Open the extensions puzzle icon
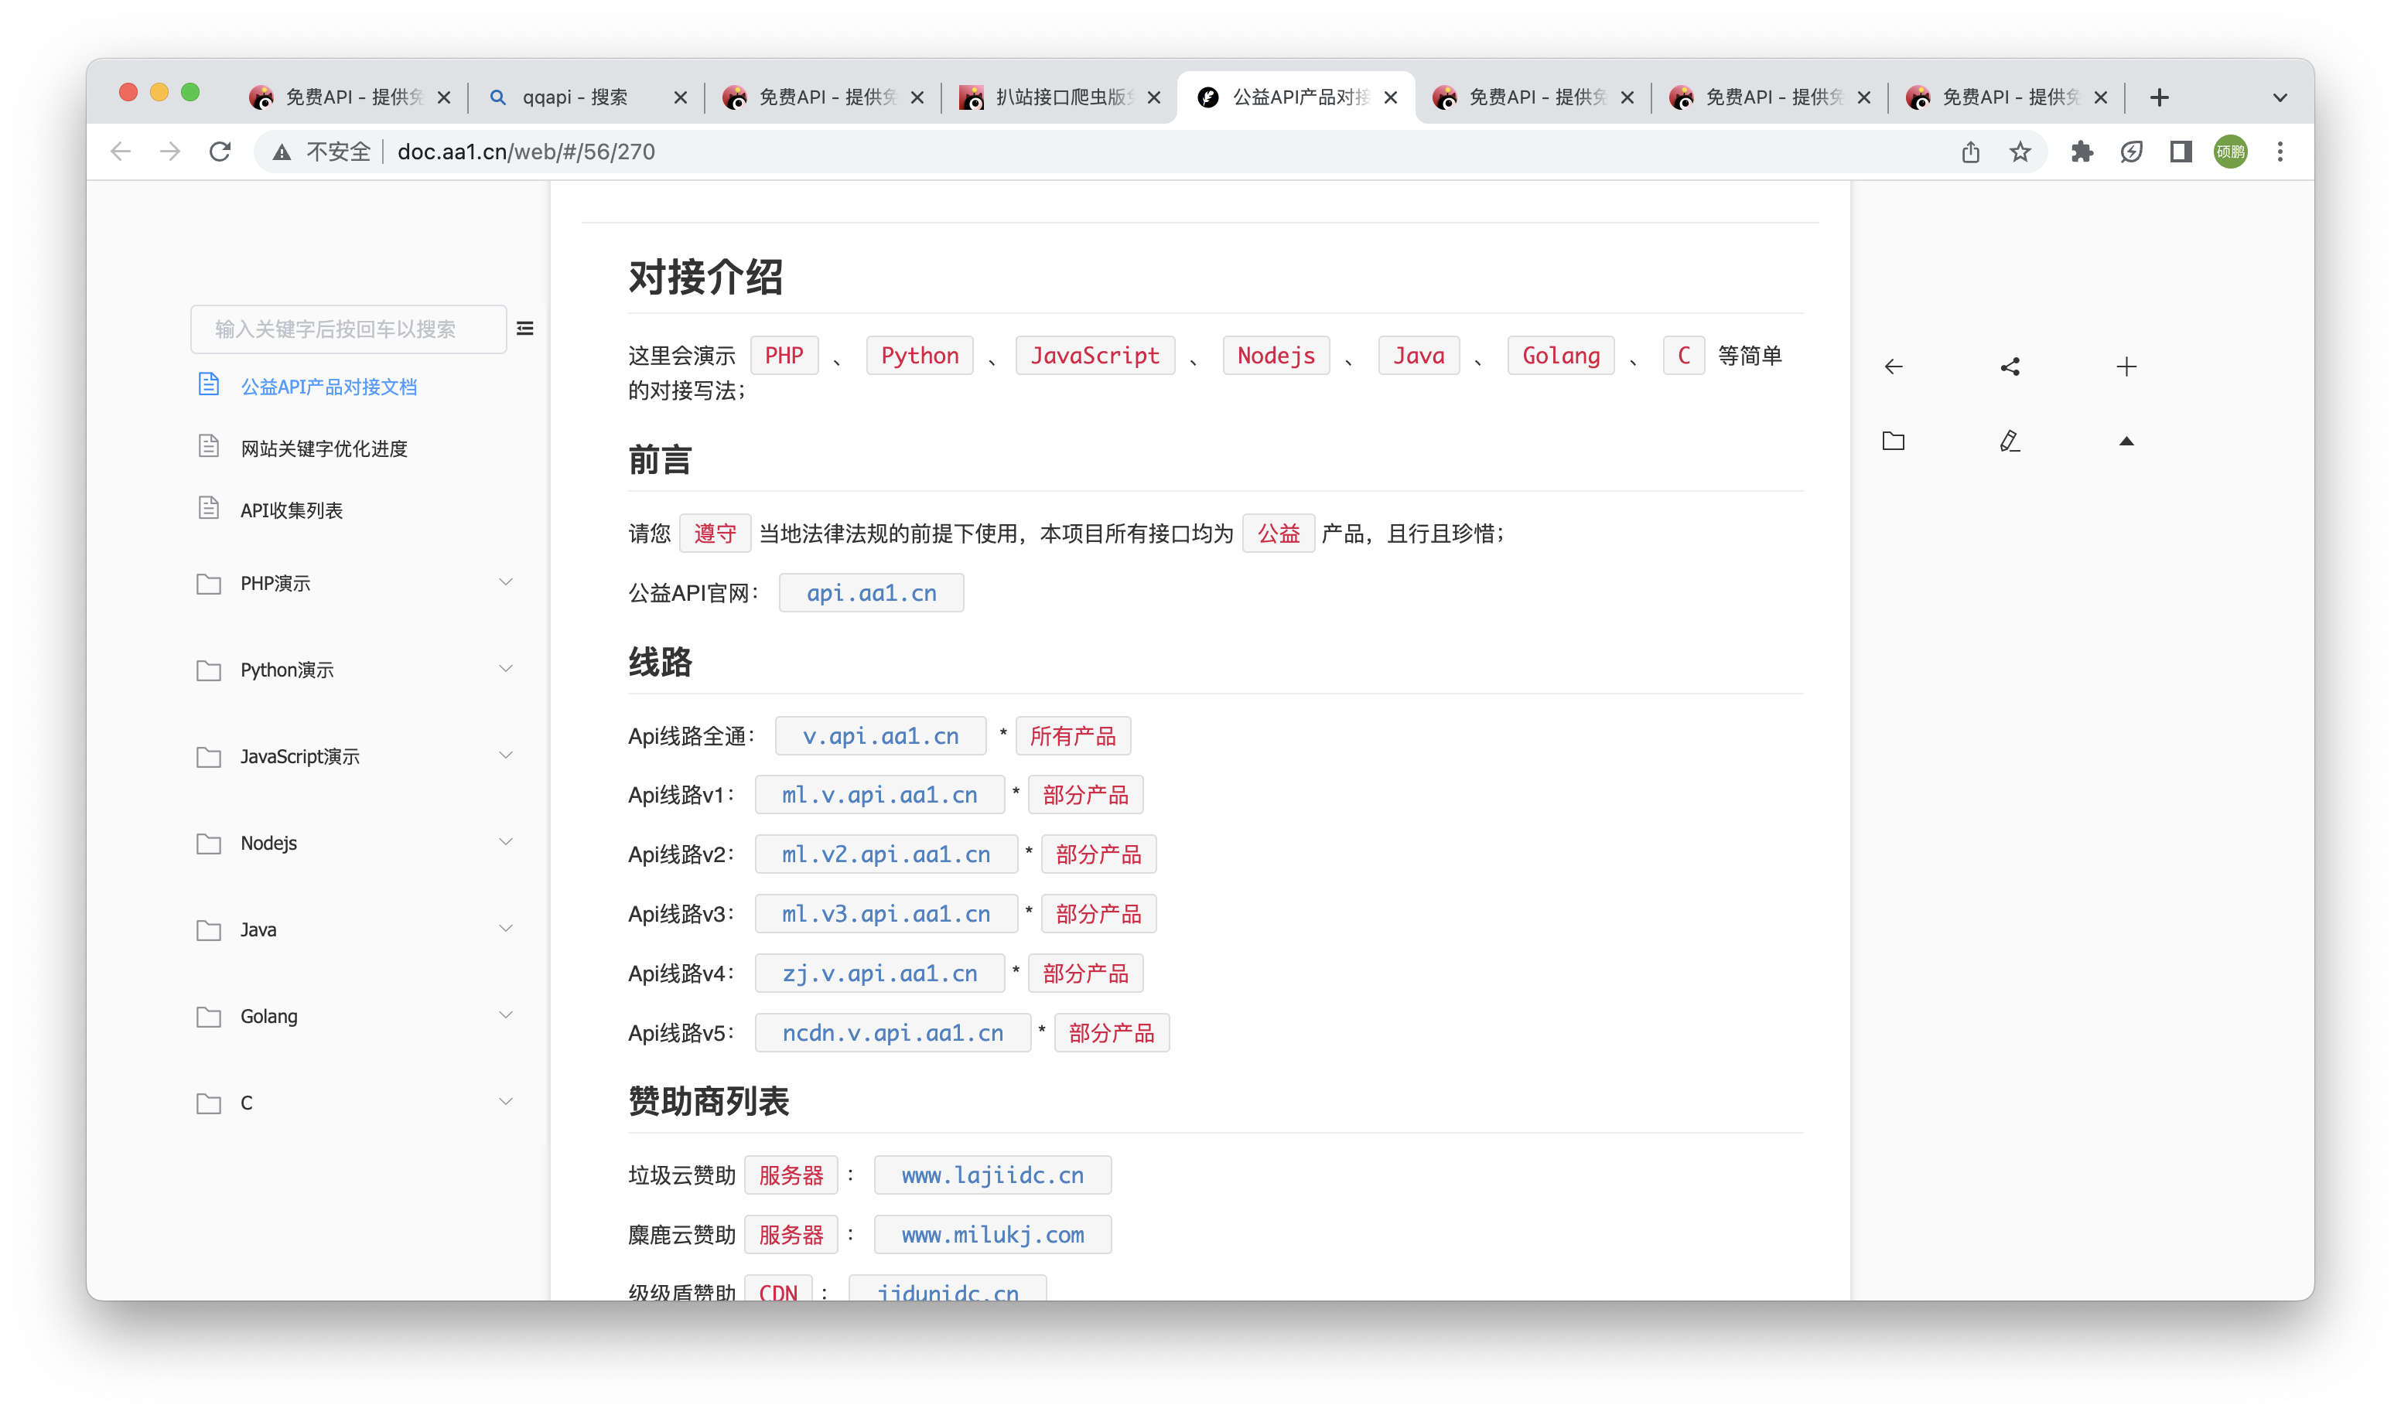The height and width of the screenshot is (1415, 2401). tap(2082, 152)
